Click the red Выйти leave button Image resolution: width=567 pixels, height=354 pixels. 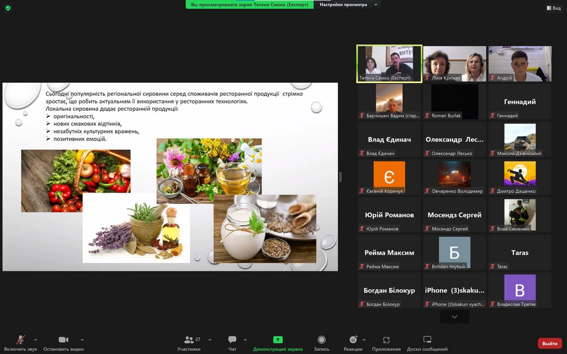[x=550, y=343]
